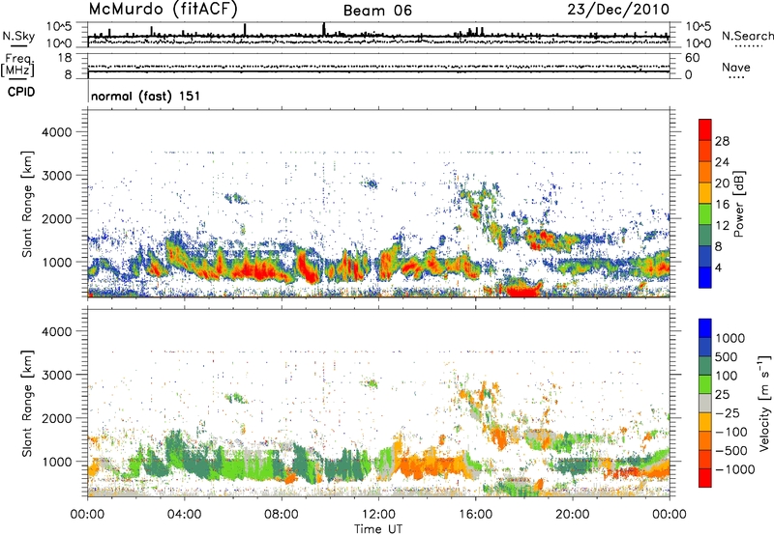Click the 04:00 time tick label
The image size is (774, 535).
click(184, 515)
